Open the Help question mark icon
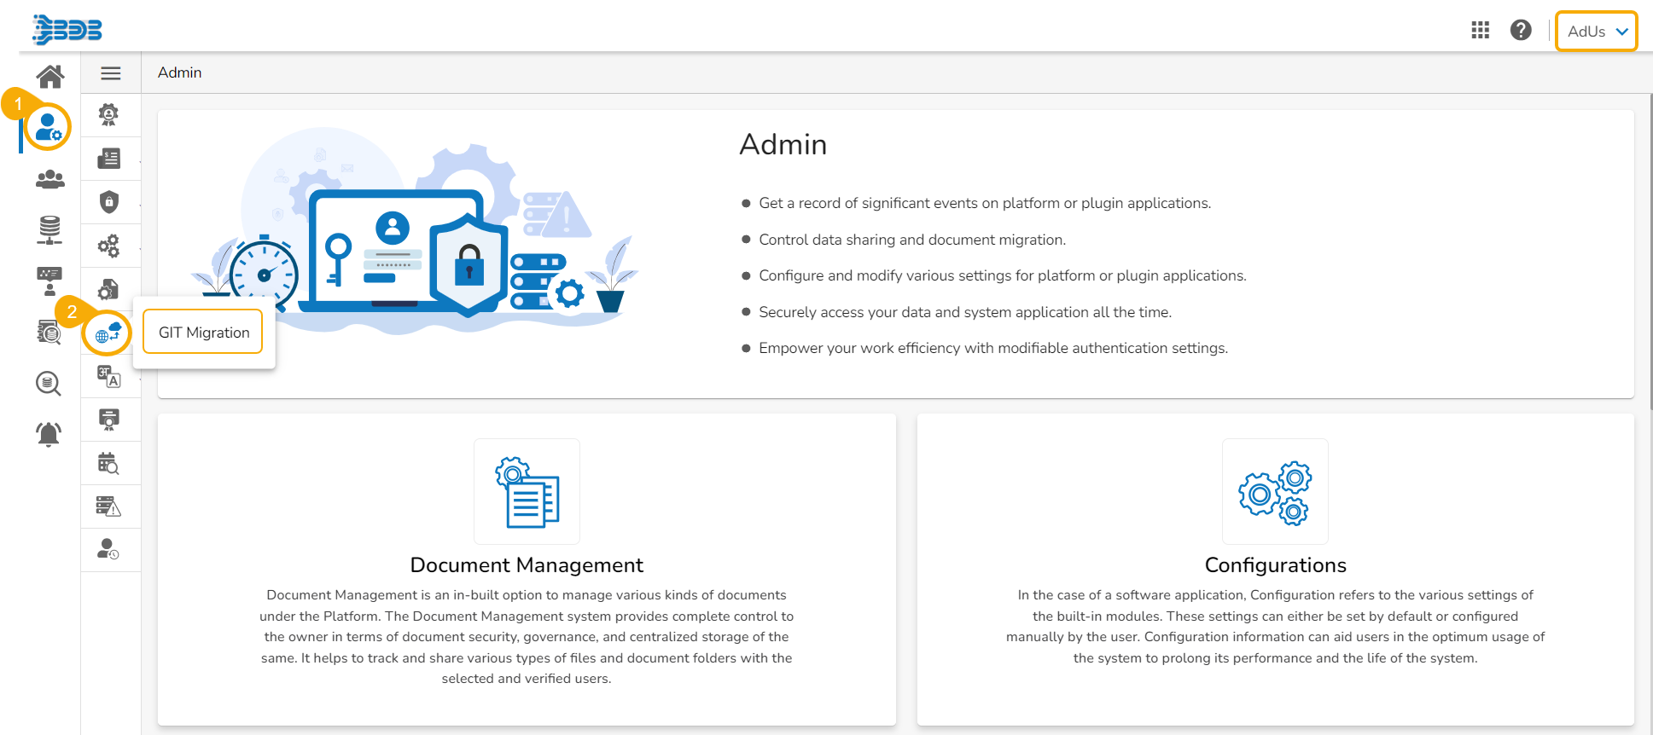The image size is (1653, 735). (1521, 31)
